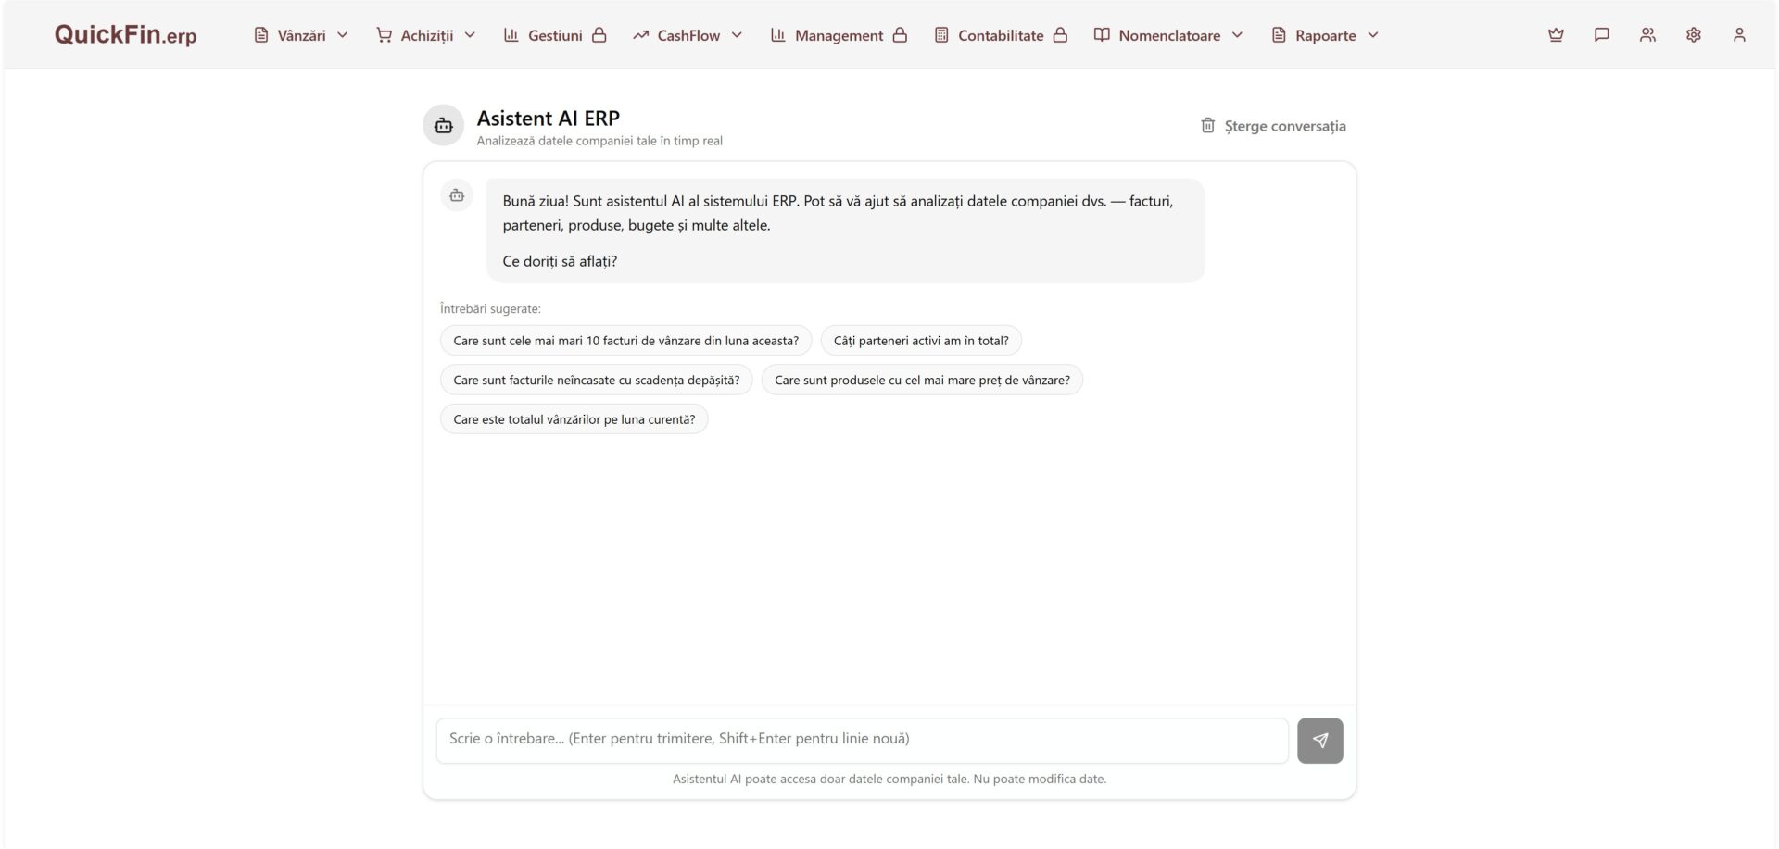
Task: Focus the 'Scrie o întrebare' input field
Action: (862, 741)
